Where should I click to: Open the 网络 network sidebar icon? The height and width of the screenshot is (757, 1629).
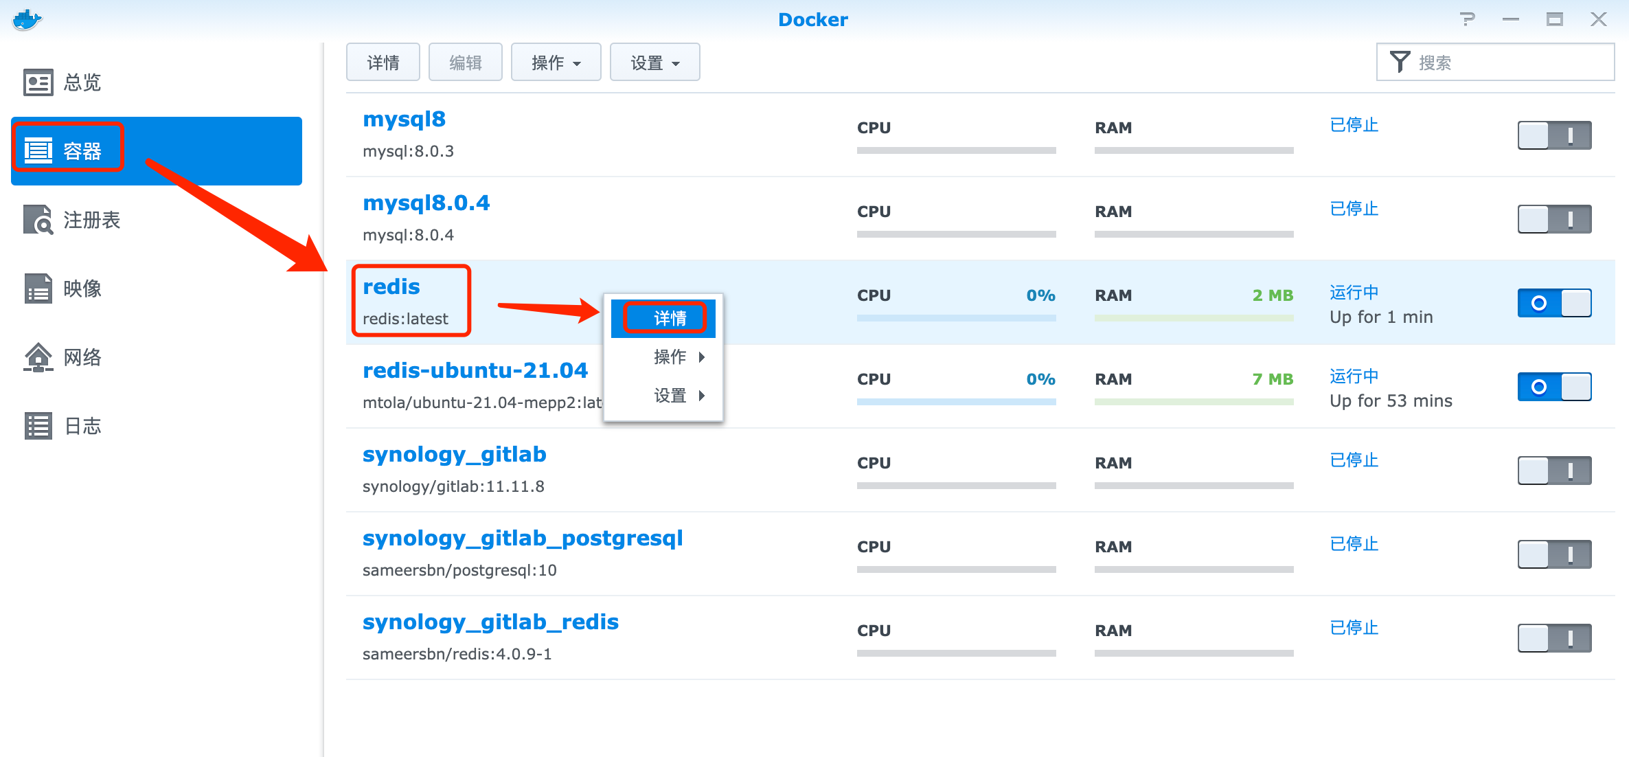pyautogui.click(x=38, y=357)
